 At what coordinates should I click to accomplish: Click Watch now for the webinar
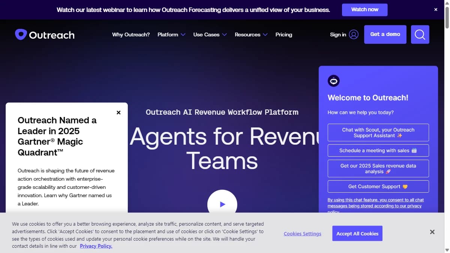coord(364,10)
